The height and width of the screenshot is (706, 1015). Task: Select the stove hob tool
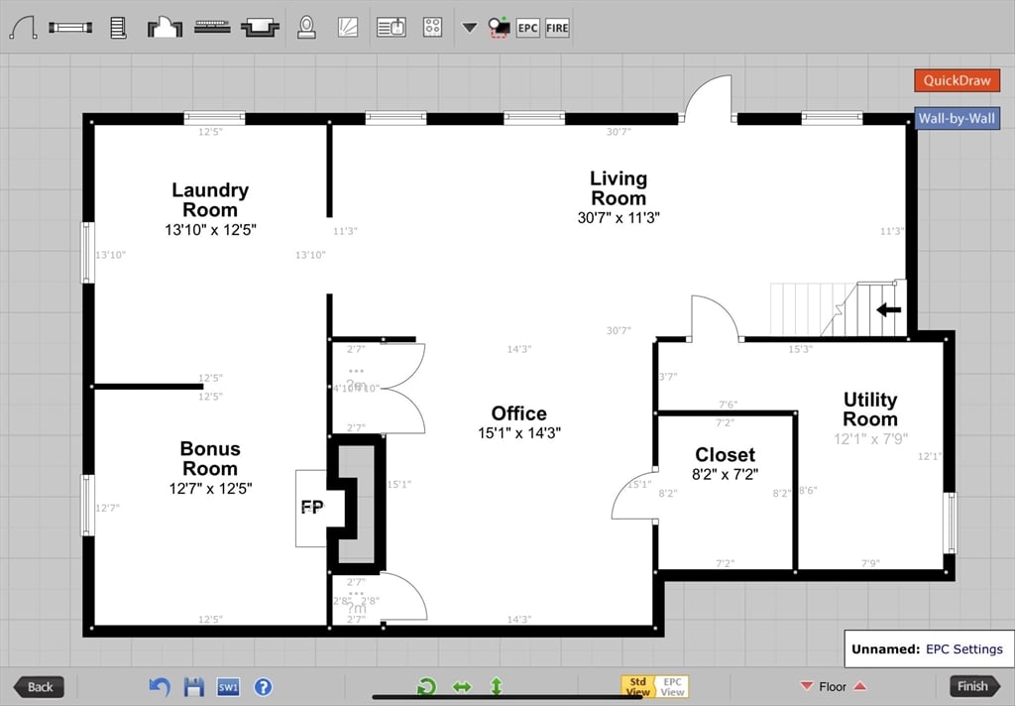click(x=431, y=27)
